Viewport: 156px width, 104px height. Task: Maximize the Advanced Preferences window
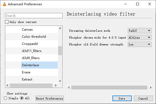[x=138, y=4]
